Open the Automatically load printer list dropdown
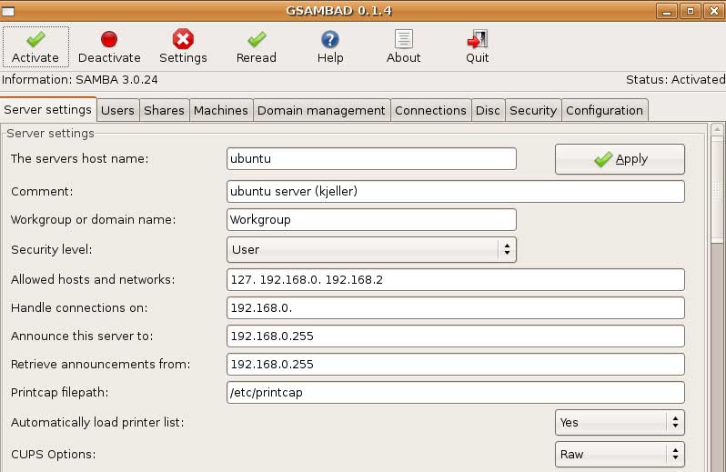This screenshot has width=726, height=472. tap(620, 423)
